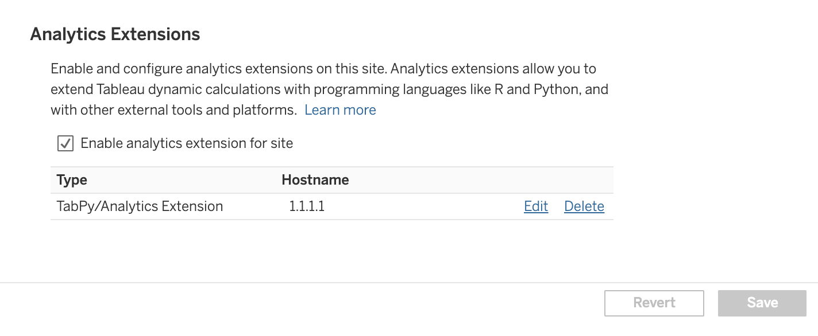Select the 1.1.1.1 hostname cell
The image size is (818, 336).
307,206
